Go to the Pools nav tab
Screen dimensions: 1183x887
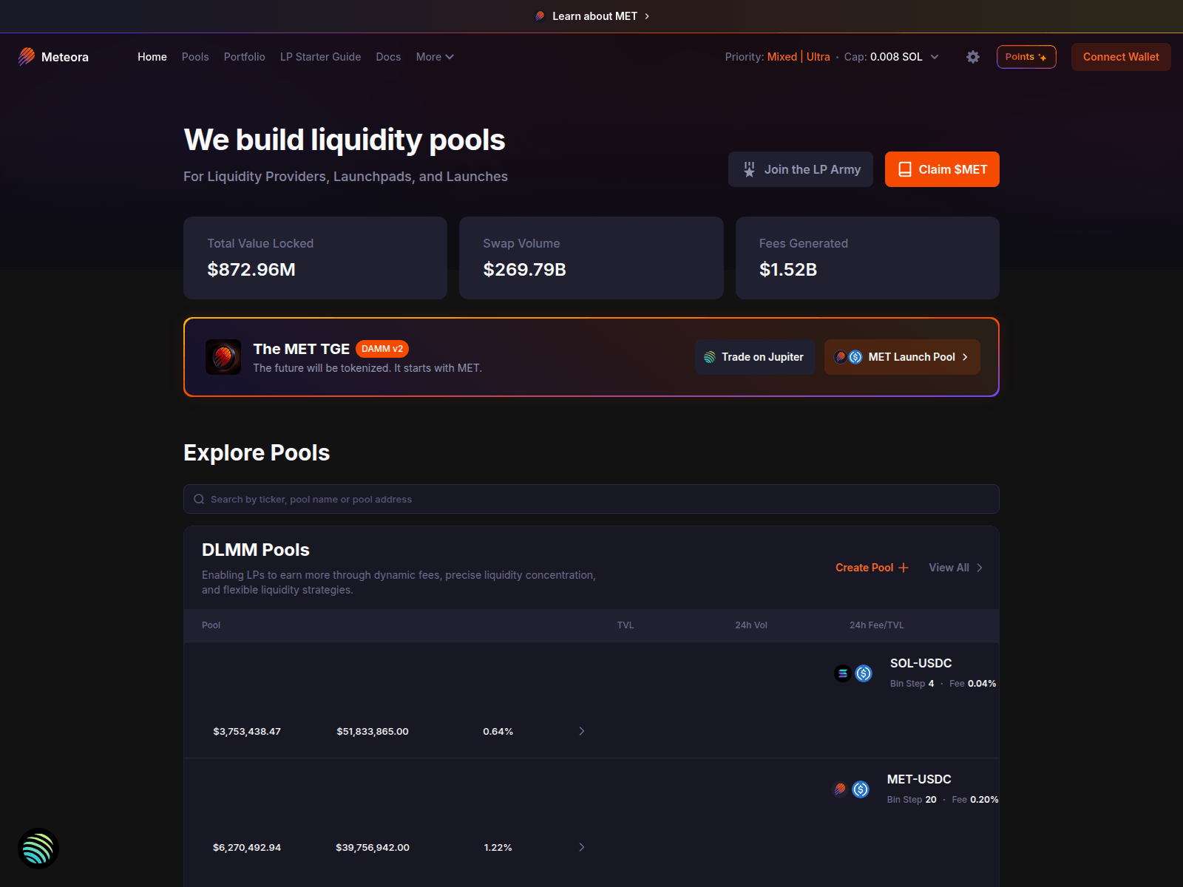[x=195, y=57]
